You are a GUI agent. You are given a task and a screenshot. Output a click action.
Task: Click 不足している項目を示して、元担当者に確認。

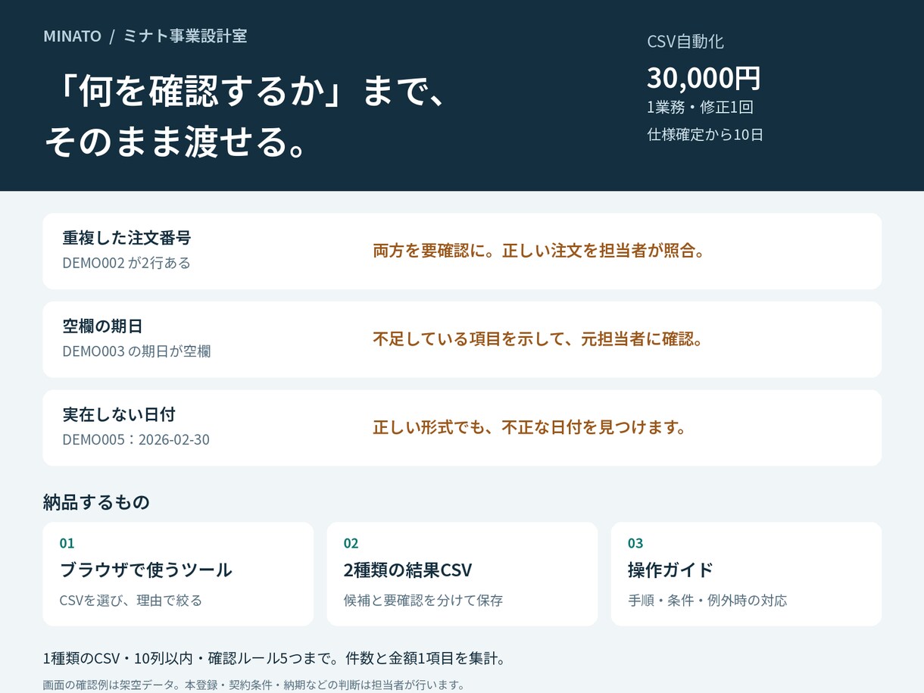[539, 339]
